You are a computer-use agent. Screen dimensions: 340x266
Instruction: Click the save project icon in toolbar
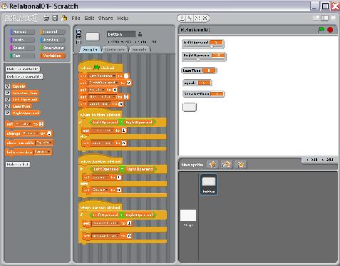point(55,18)
